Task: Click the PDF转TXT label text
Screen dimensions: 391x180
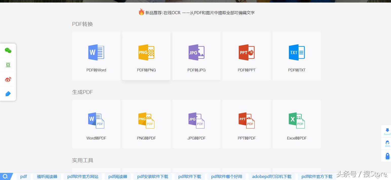Action: coord(297,70)
